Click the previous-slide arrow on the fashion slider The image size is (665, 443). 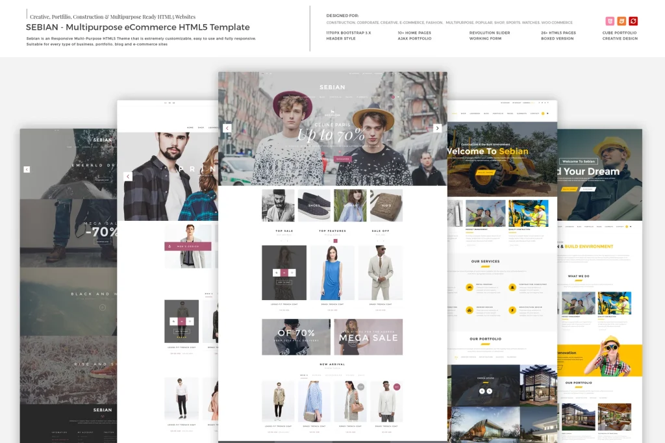click(x=227, y=127)
